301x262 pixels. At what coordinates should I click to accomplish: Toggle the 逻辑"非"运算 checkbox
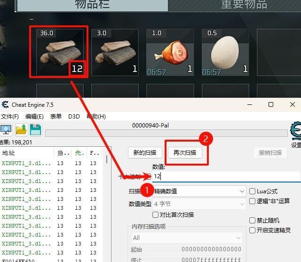point(252,201)
